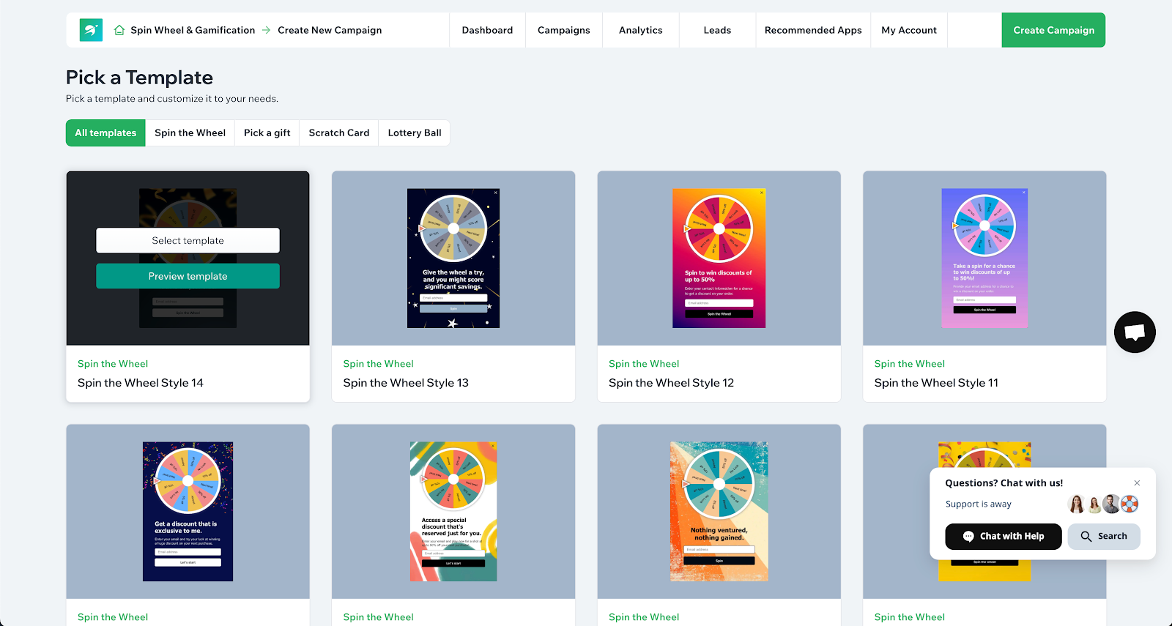Select the Pick a gift tab
The image size is (1172, 626).
point(267,133)
